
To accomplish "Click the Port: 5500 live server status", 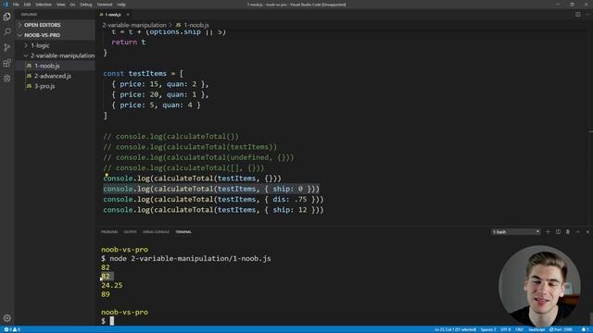I will (x=561, y=329).
